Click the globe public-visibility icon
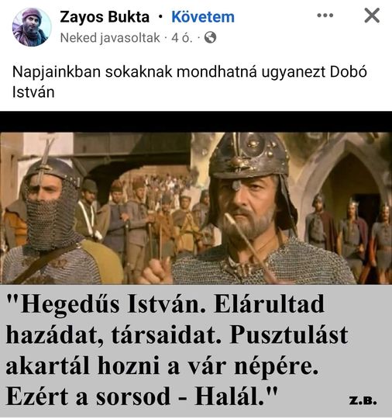 (x=210, y=37)
